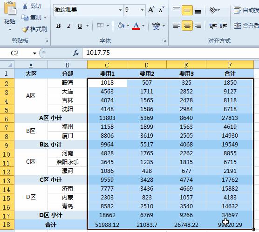This screenshot has height=232, width=259.
Task: Open the font name dropdown 微软雅黑
Action: pyautogui.click(x=120, y=10)
